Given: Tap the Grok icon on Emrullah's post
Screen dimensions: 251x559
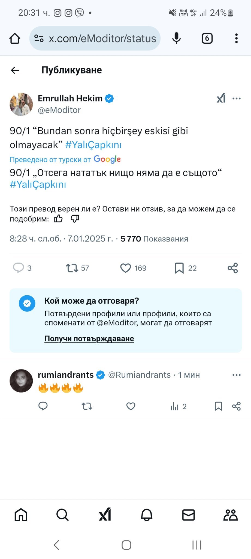Looking at the screenshot, I should 221,98.
